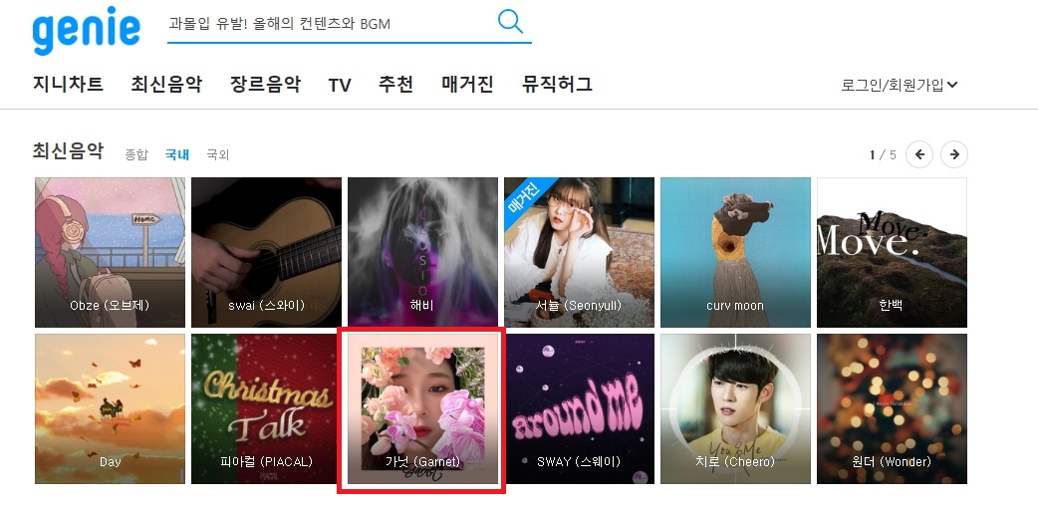Open the 지니차트 menu

point(68,84)
